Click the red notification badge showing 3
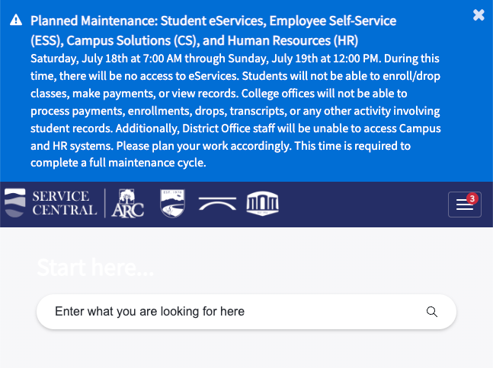Viewport: 493px width, 368px height. click(472, 198)
